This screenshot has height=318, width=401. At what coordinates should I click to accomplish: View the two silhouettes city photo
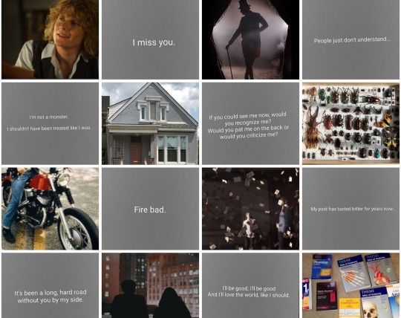[x=150, y=285]
